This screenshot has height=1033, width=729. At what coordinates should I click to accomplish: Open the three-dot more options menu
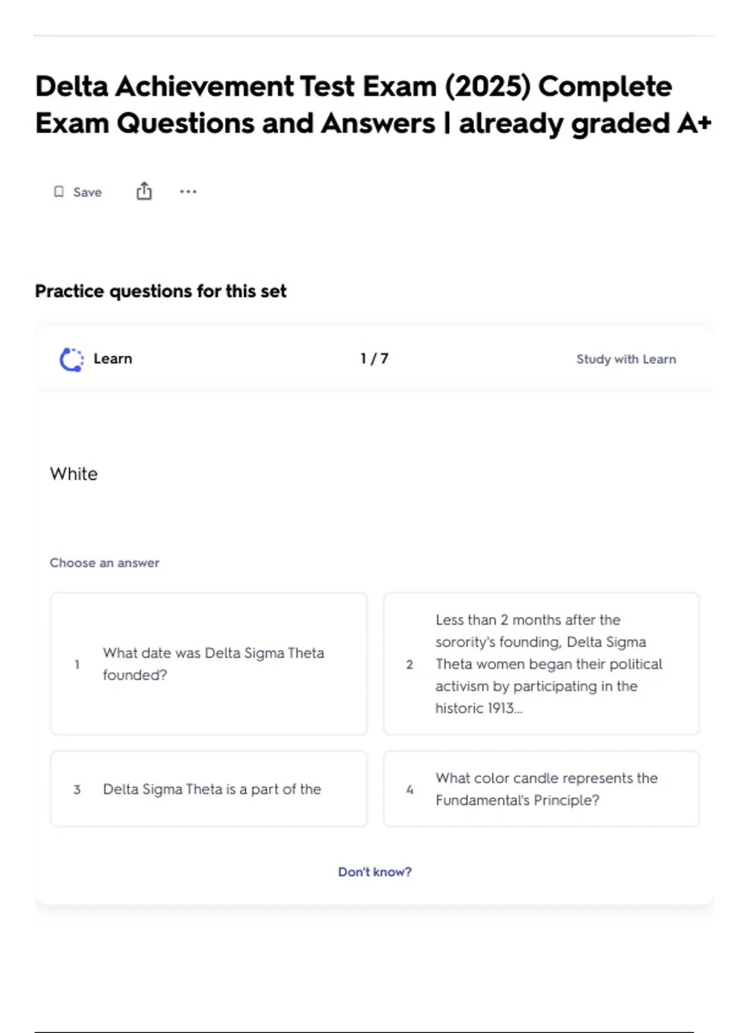[188, 192]
